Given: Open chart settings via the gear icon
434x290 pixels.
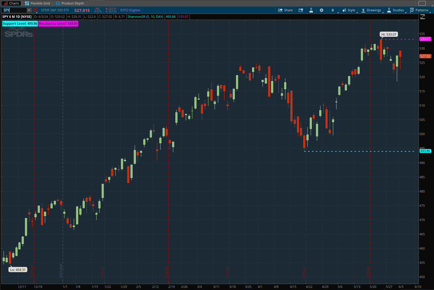Looking at the screenshot, I should click(x=321, y=10).
